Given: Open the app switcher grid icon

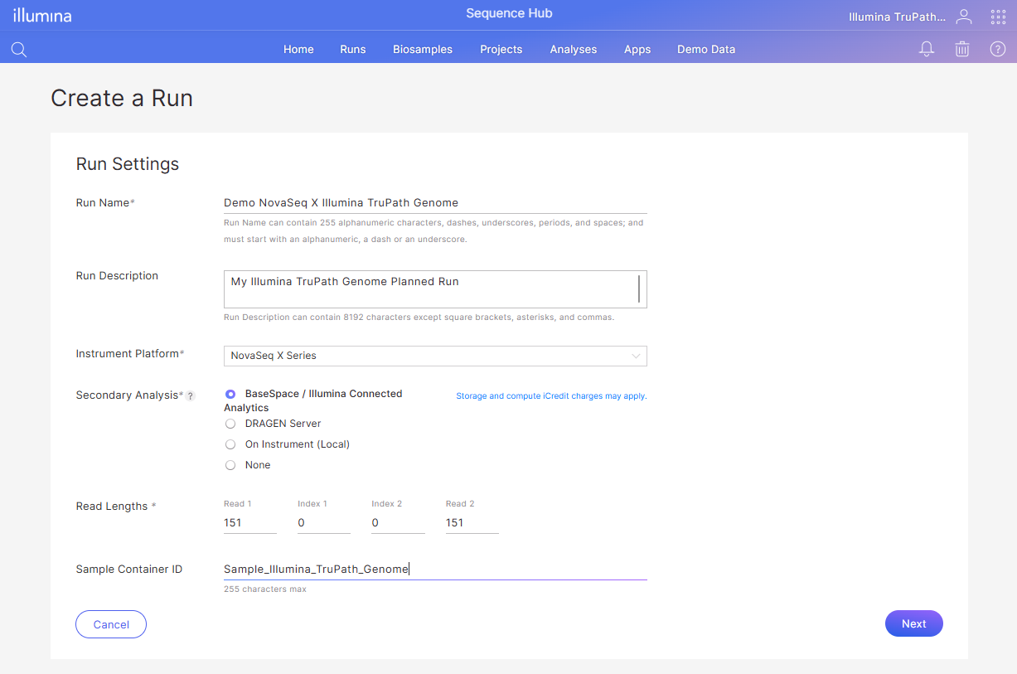Looking at the screenshot, I should [x=998, y=17].
